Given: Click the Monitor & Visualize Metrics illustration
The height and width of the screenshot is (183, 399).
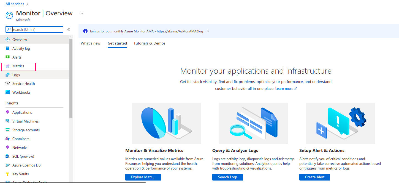Looking at the screenshot, I should pyautogui.click(x=167, y=123).
